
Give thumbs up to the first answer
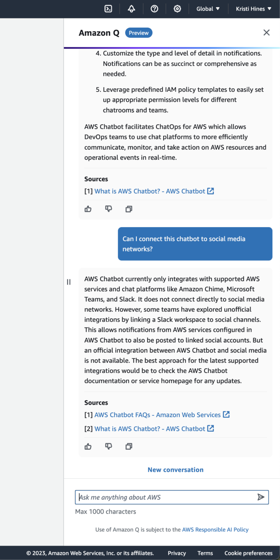(x=88, y=209)
